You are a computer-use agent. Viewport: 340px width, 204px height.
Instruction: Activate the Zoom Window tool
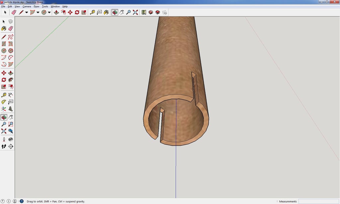coord(11,124)
